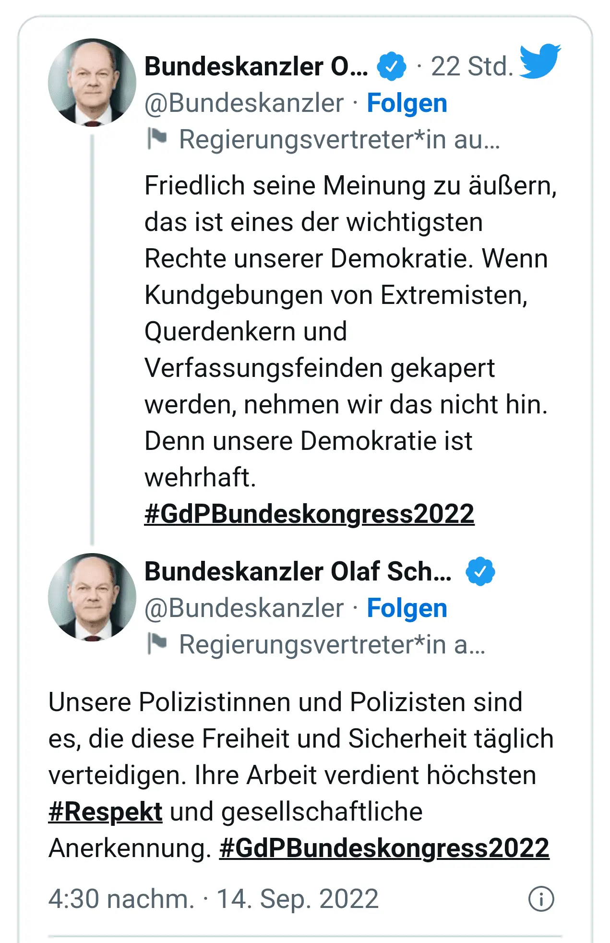Image resolution: width=610 pixels, height=943 pixels.
Task: Open the first tweet's profile picture
Action: pos(92,83)
